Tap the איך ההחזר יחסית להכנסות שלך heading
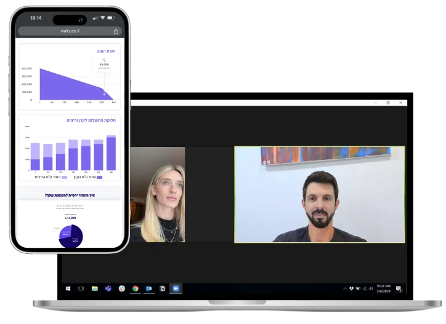The height and width of the screenshot is (324, 446). pos(70,196)
